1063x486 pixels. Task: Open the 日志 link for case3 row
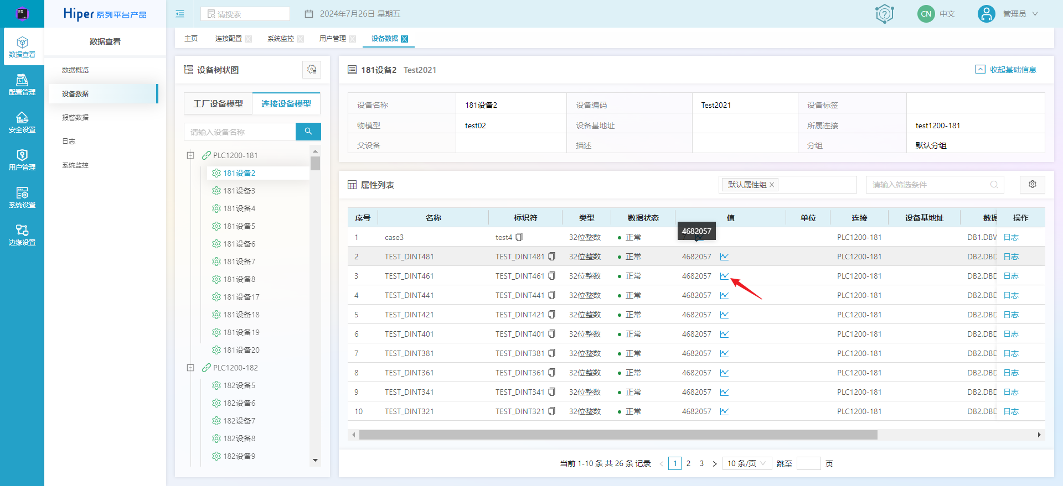[1011, 237]
